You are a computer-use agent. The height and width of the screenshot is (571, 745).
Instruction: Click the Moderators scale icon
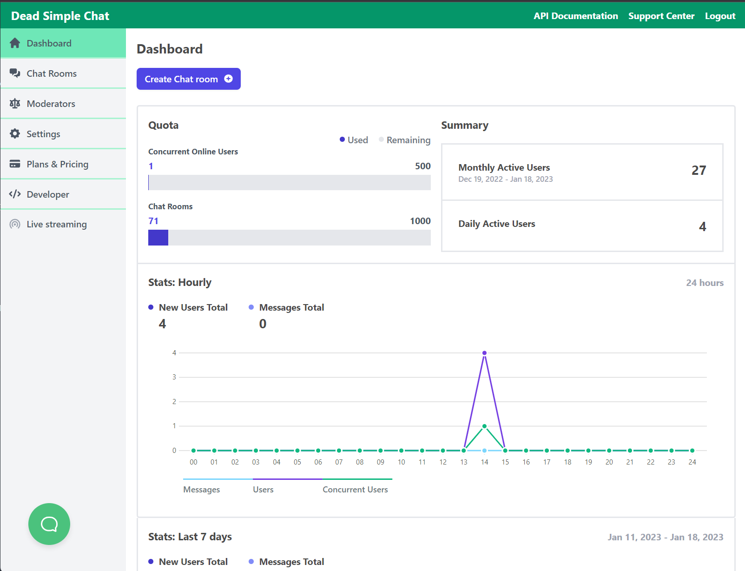pyautogui.click(x=15, y=104)
